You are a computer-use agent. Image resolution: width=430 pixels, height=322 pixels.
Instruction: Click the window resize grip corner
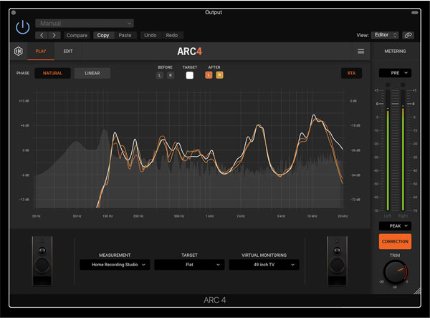(x=417, y=291)
